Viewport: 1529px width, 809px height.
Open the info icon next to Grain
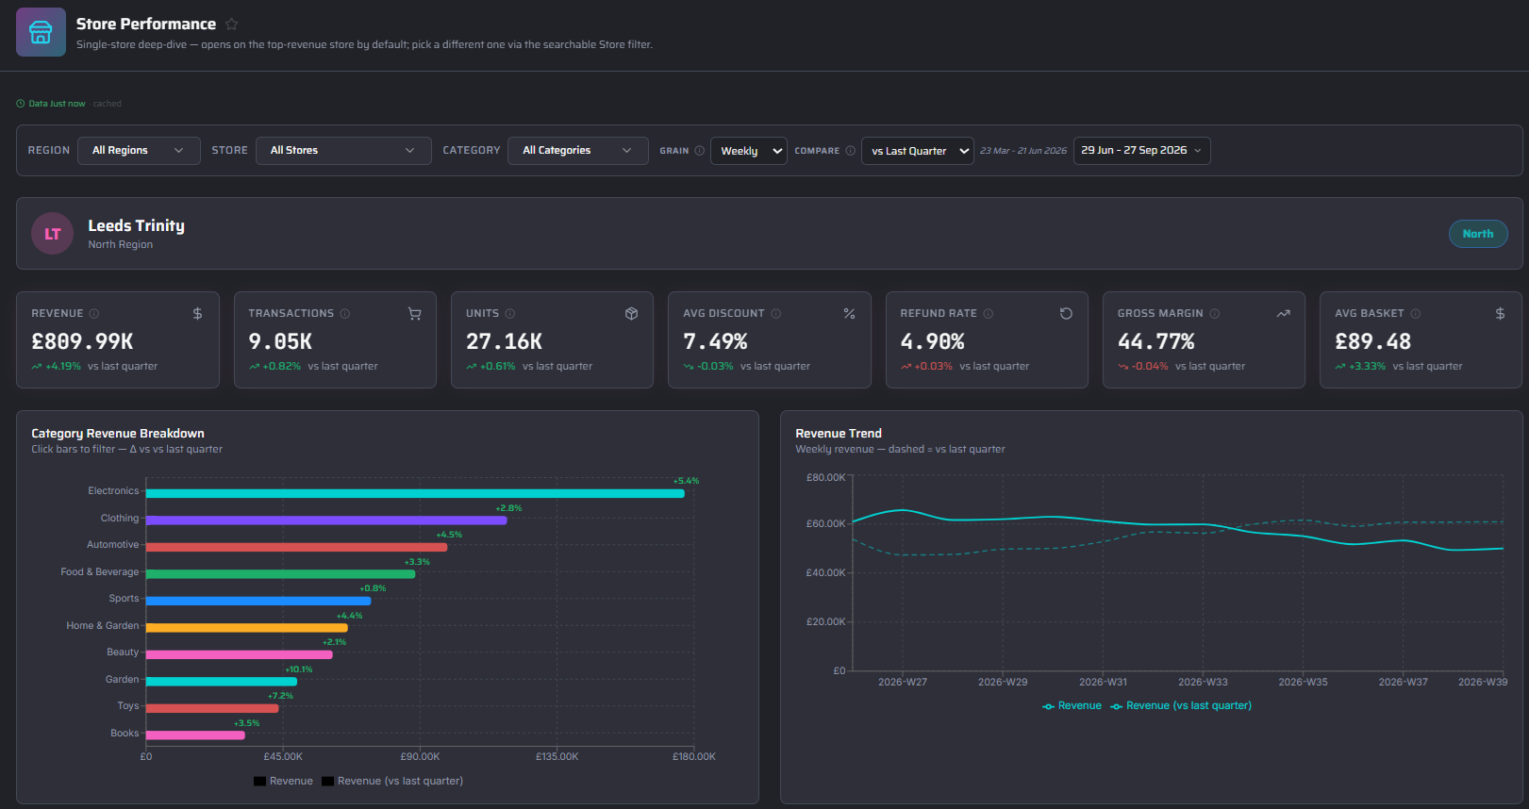click(x=700, y=151)
